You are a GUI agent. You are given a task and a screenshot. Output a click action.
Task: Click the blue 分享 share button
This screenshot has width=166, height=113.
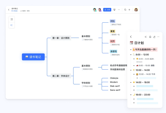107,10
